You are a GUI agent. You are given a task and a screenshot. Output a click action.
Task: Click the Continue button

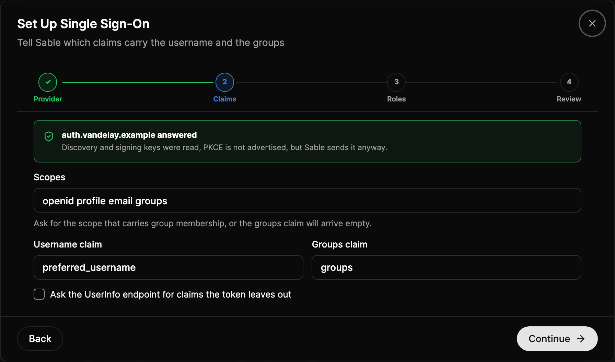tap(557, 339)
